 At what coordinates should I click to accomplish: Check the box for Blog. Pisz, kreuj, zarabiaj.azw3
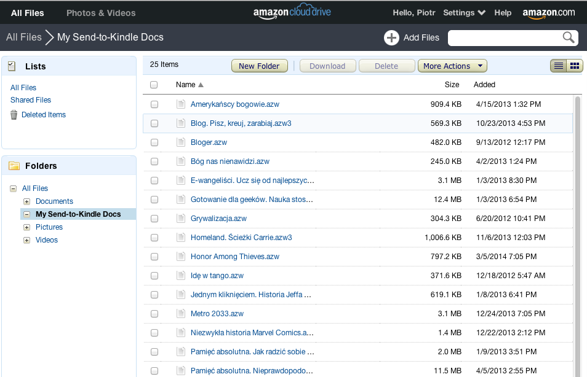154,123
